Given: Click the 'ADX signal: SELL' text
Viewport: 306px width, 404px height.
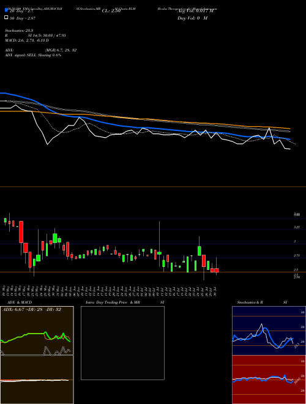Looking at the screenshot, I should [21, 55].
